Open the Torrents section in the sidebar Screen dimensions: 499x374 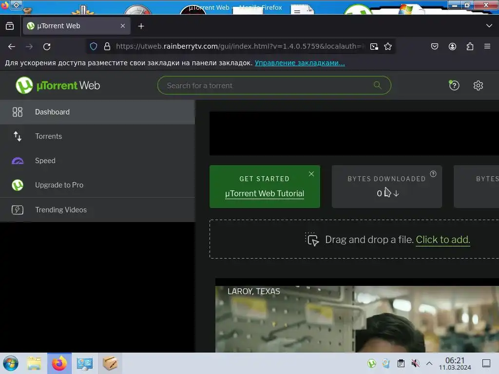click(x=97, y=136)
